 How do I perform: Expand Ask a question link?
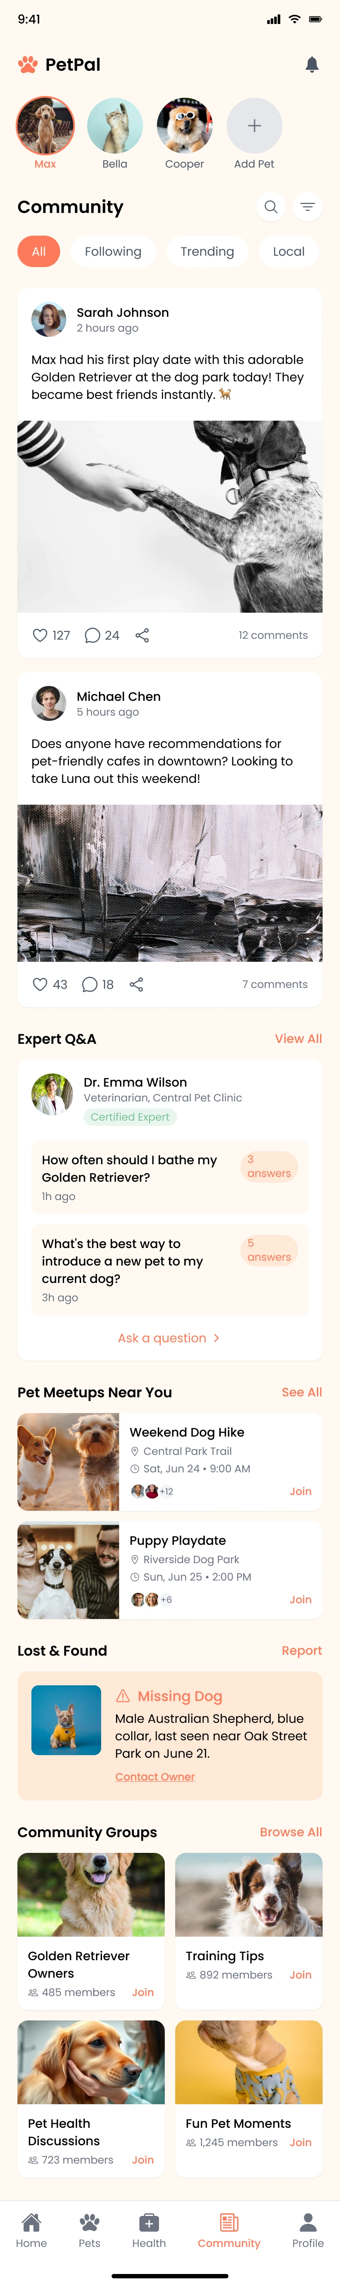point(169,1338)
